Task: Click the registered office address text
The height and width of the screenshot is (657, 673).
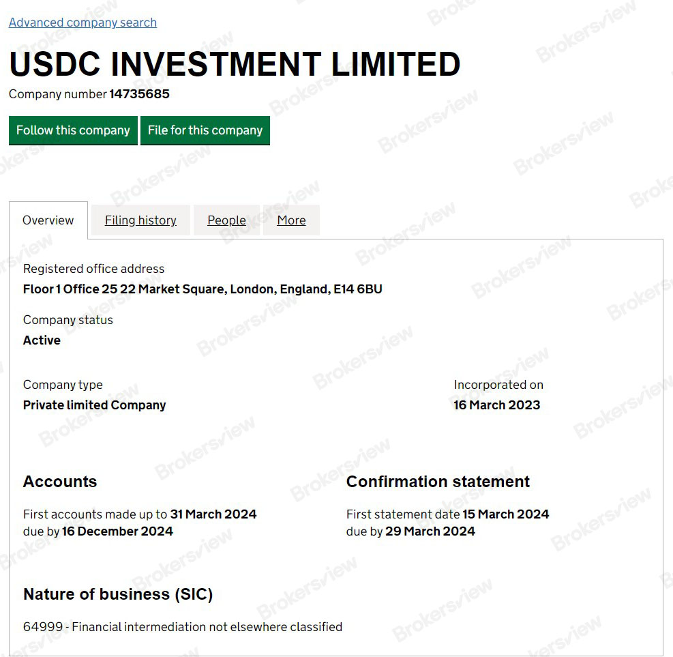Action: pos(203,289)
